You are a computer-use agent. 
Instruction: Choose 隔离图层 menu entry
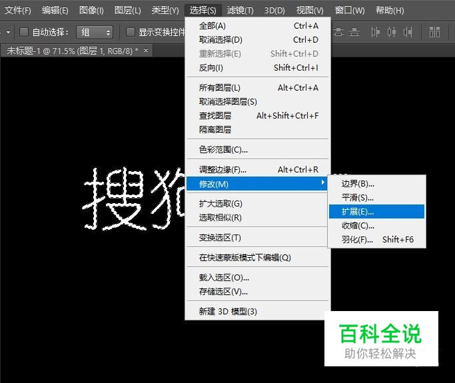click(258, 129)
